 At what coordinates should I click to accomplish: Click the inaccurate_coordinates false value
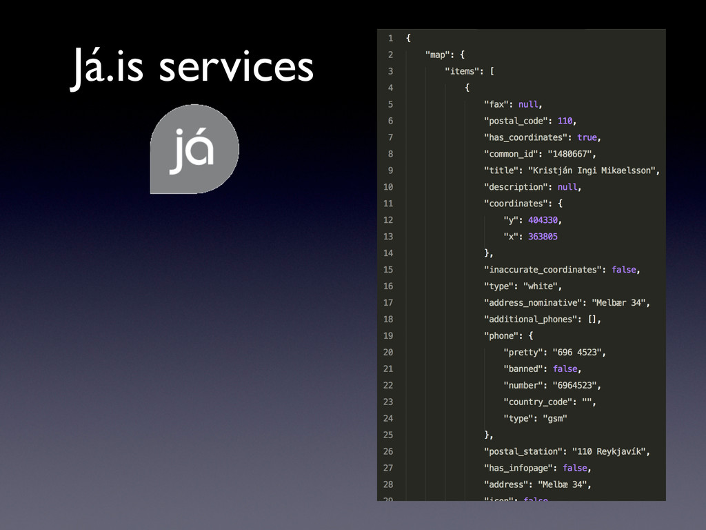click(x=624, y=270)
